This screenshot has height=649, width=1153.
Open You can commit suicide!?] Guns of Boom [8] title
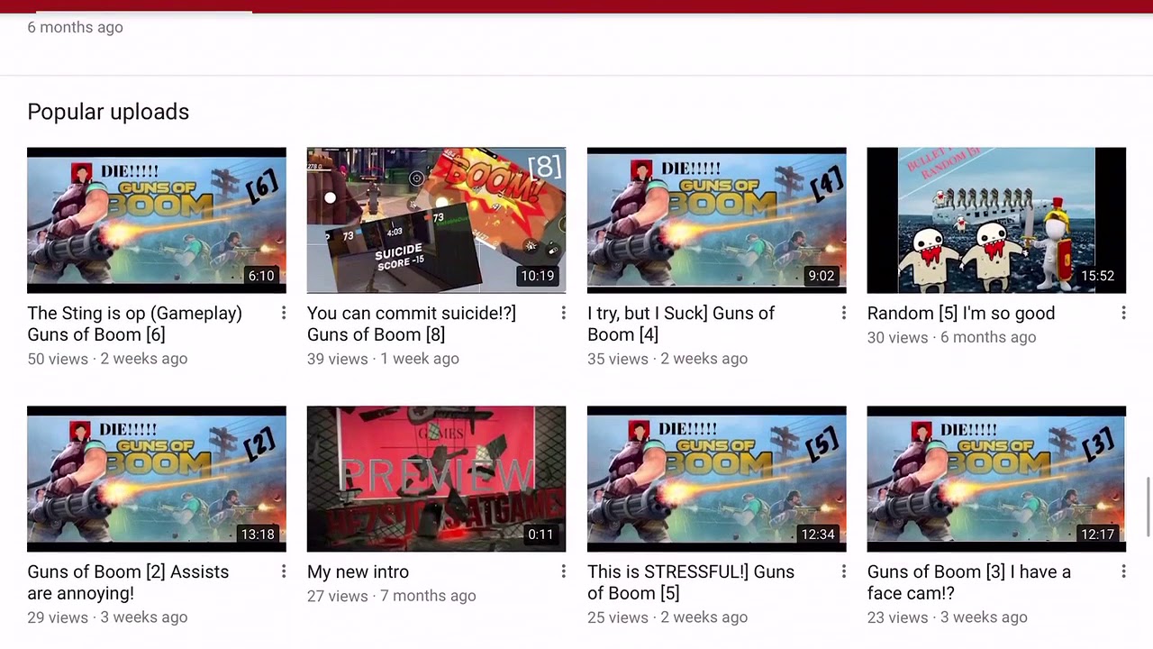point(412,324)
